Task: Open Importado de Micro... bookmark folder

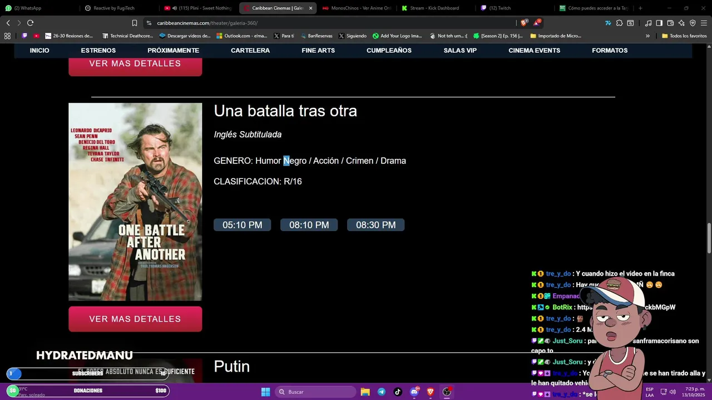Action: point(556,36)
